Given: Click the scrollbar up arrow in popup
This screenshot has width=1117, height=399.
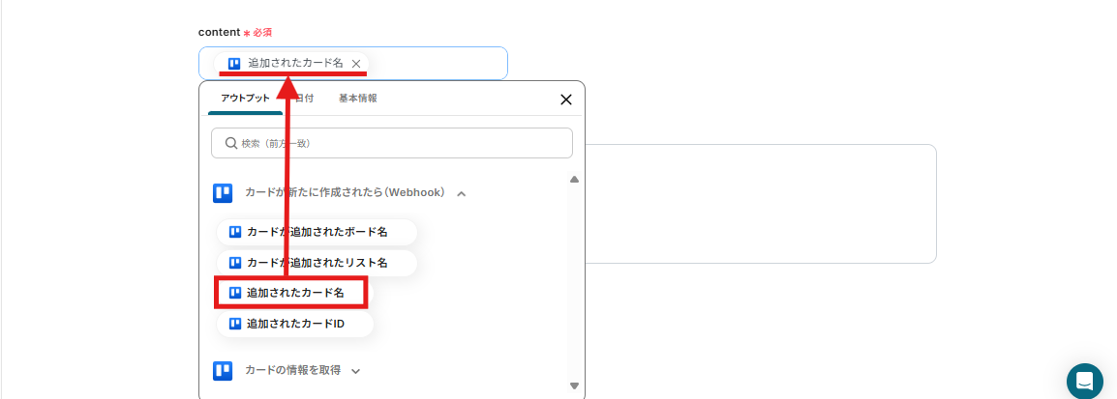Looking at the screenshot, I should point(574,180).
